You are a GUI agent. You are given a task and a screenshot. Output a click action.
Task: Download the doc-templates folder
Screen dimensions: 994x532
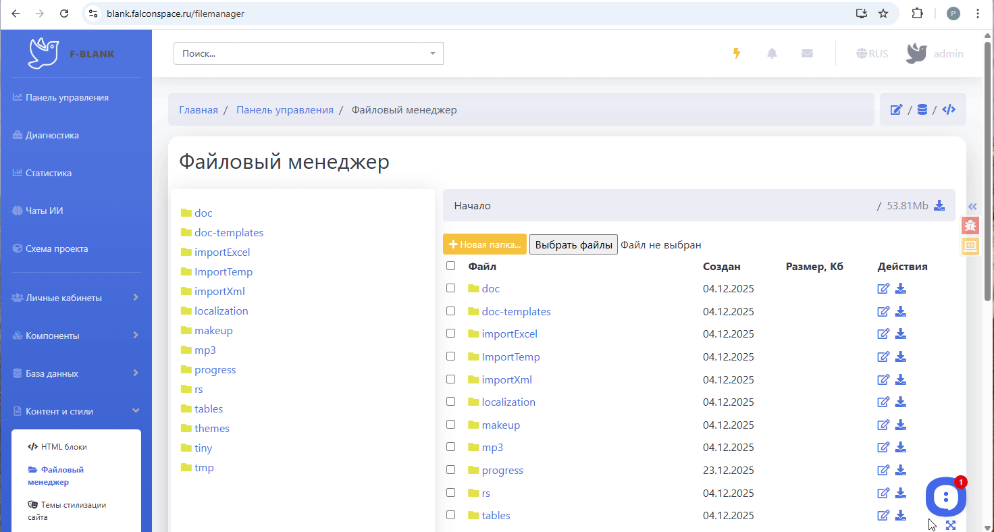[900, 311]
